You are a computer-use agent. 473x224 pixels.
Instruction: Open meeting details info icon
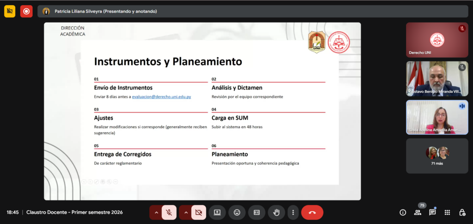[x=403, y=212]
